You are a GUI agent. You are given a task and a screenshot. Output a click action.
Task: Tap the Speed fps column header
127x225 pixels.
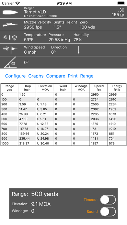(99, 88)
